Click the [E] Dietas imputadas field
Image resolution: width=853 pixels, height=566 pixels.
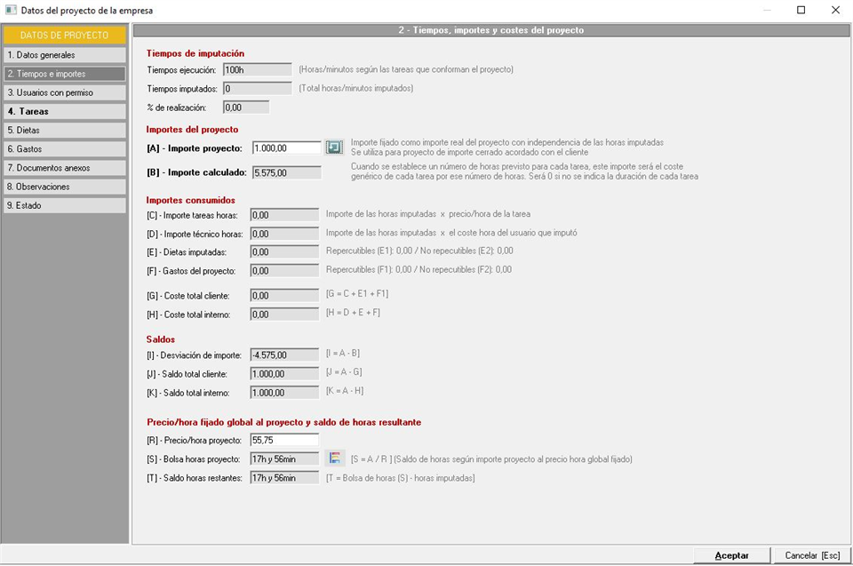click(284, 252)
